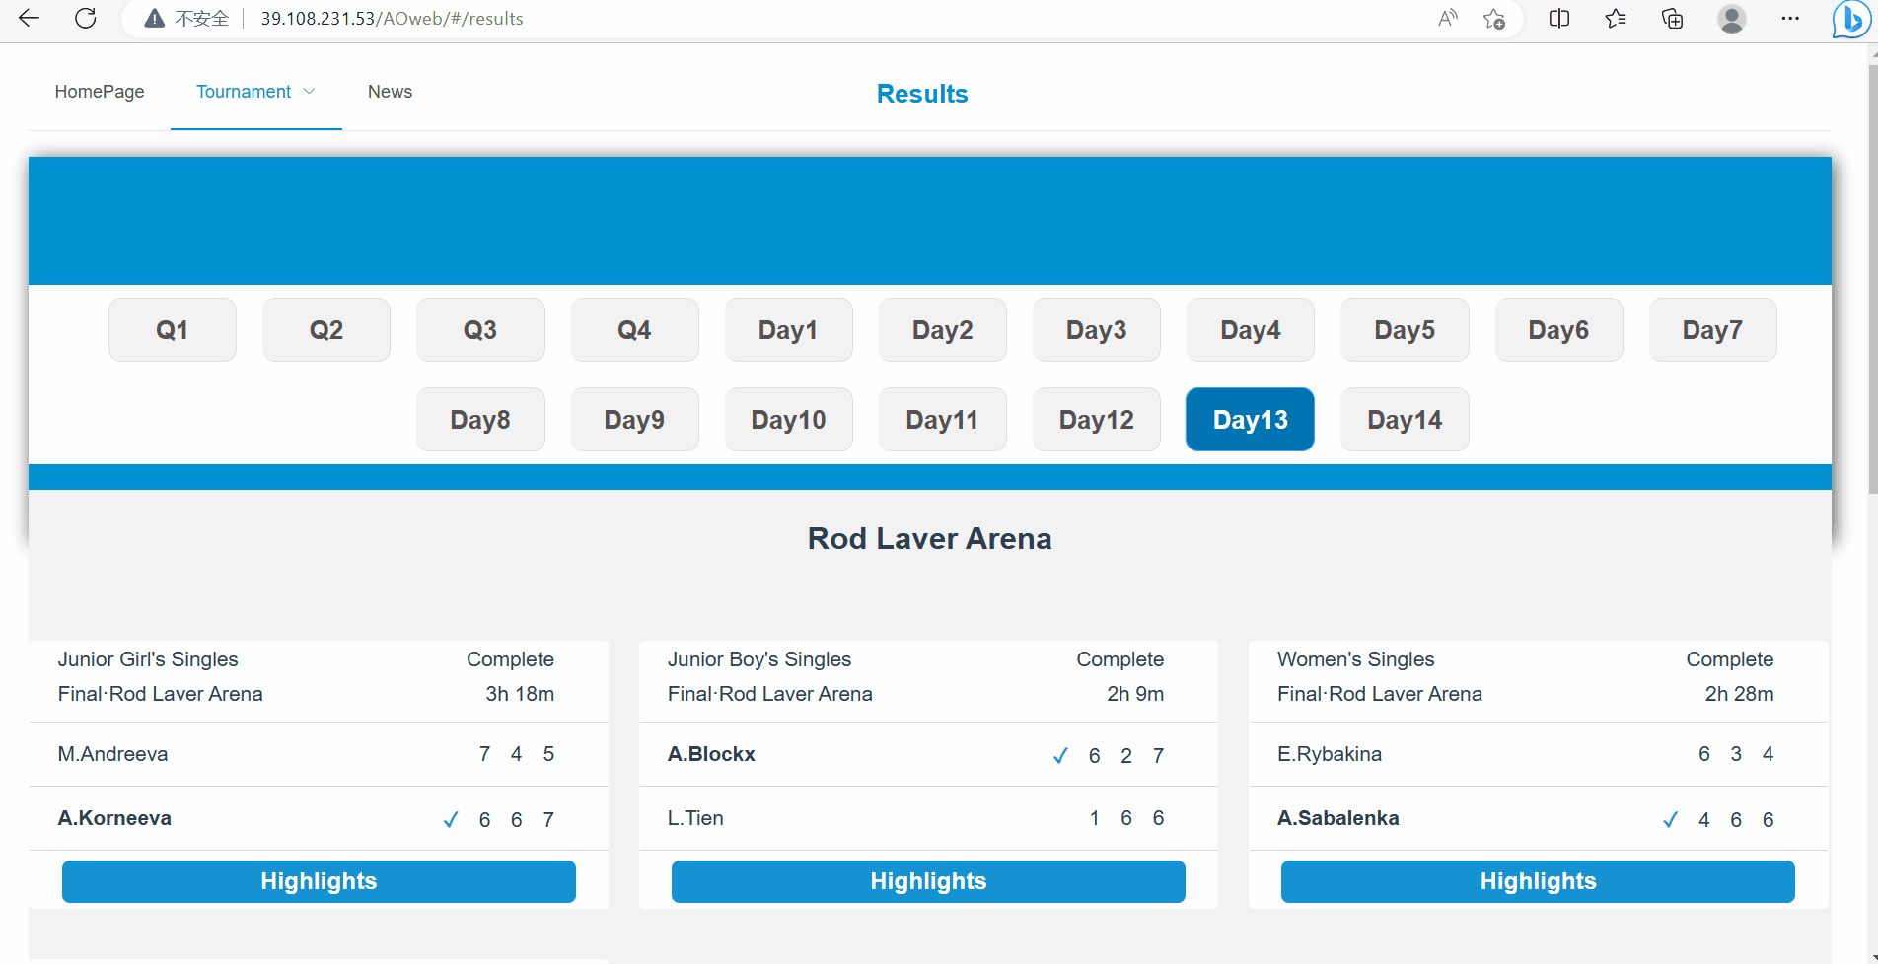
Task: Select the Q4 qualifying day
Action: [634, 329]
